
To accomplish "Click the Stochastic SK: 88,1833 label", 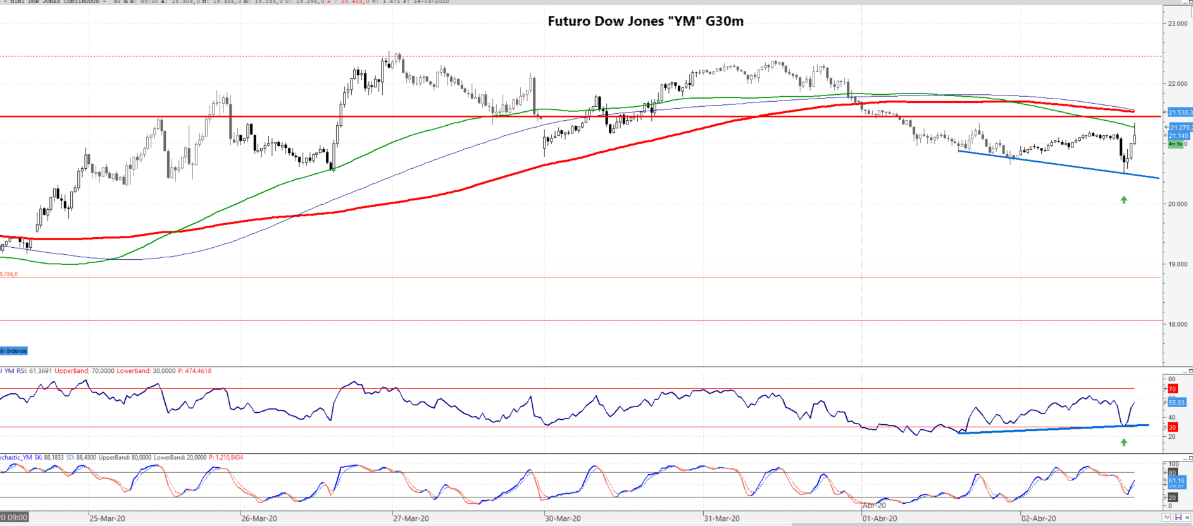I will tap(49, 458).
